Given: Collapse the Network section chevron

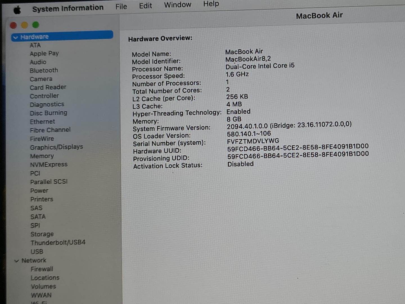Looking at the screenshot, I should (17, 261).
